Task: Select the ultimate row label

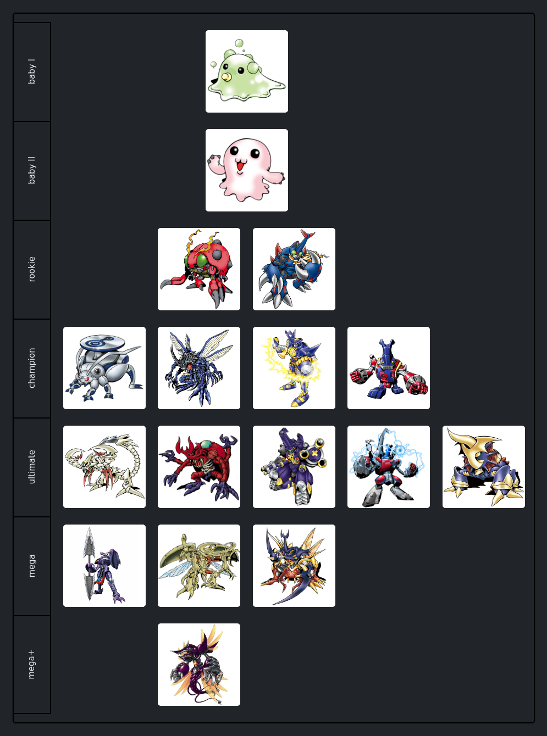Action: point(32,467)
